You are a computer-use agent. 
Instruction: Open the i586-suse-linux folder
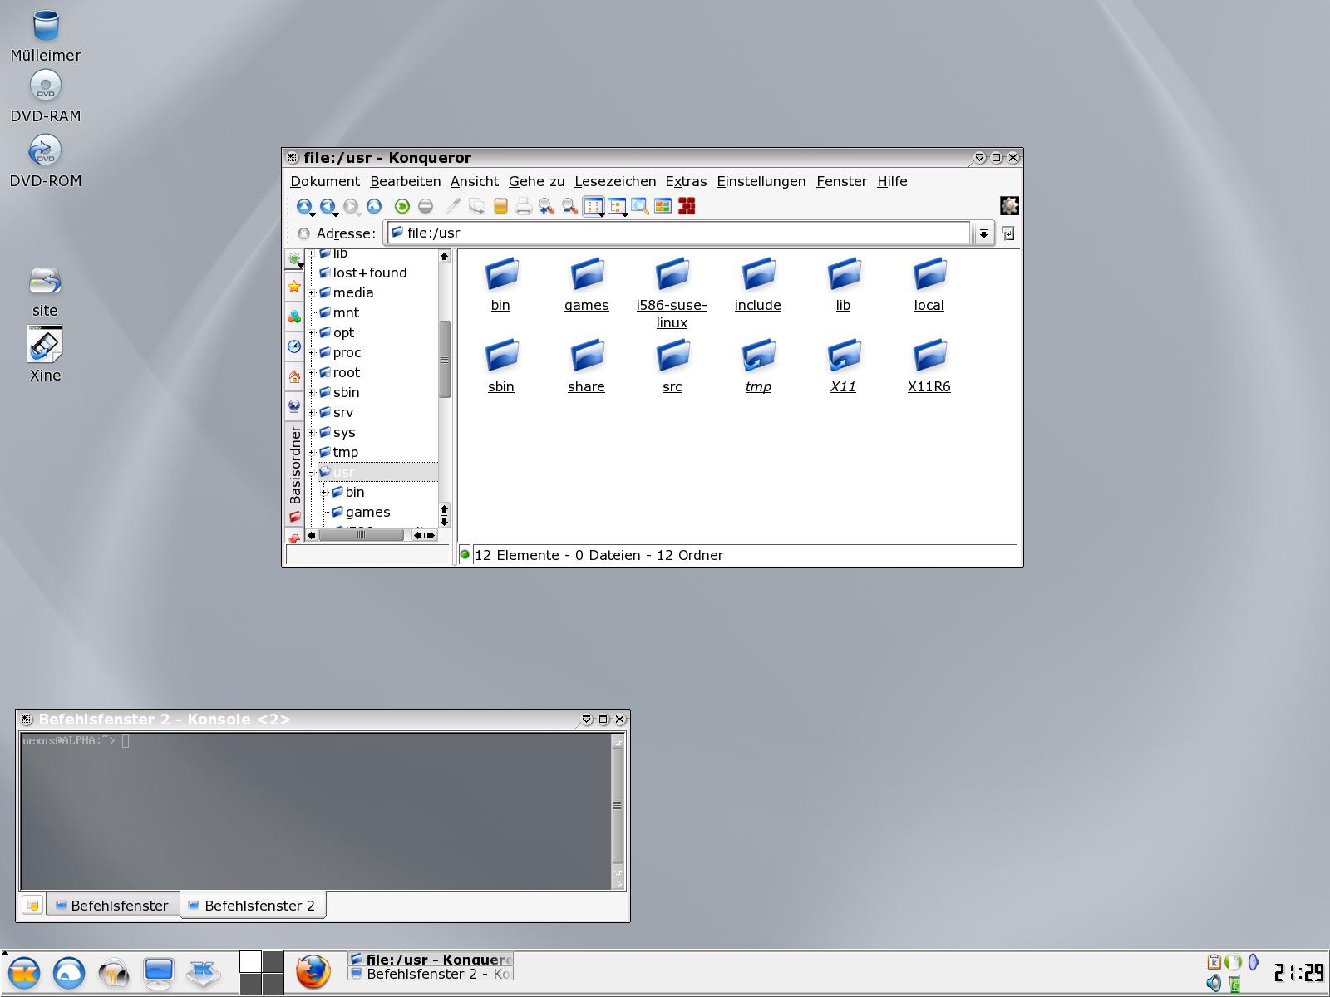pos(672,292)
